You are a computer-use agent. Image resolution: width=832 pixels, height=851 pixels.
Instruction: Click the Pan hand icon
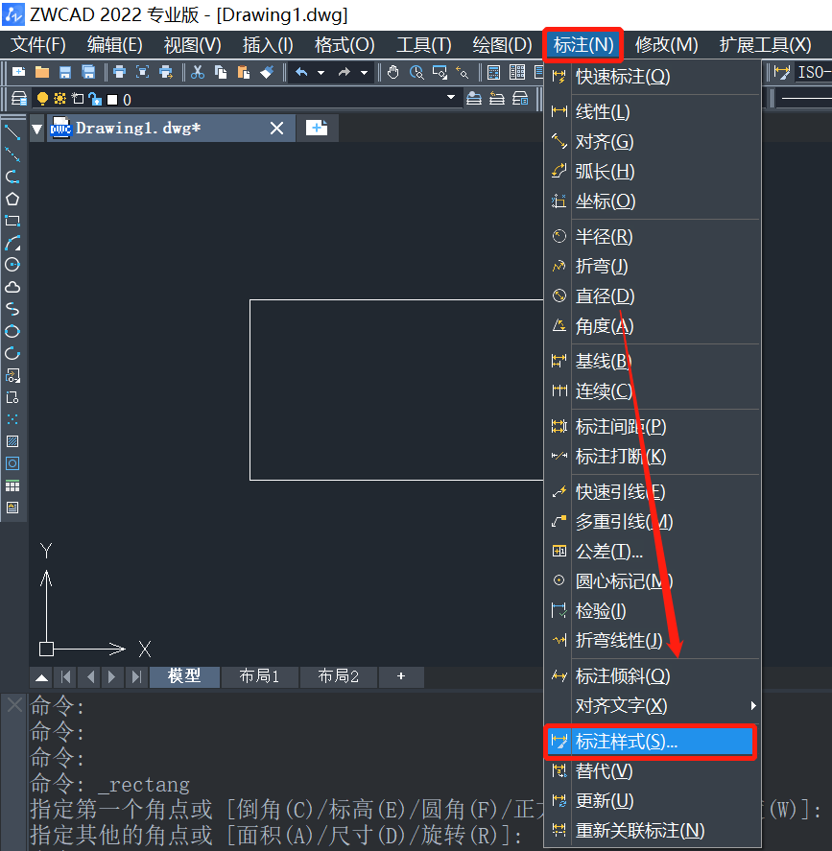pos(392,72)
